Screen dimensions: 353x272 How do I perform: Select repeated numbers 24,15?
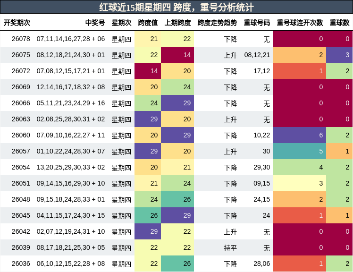[262, 199]
